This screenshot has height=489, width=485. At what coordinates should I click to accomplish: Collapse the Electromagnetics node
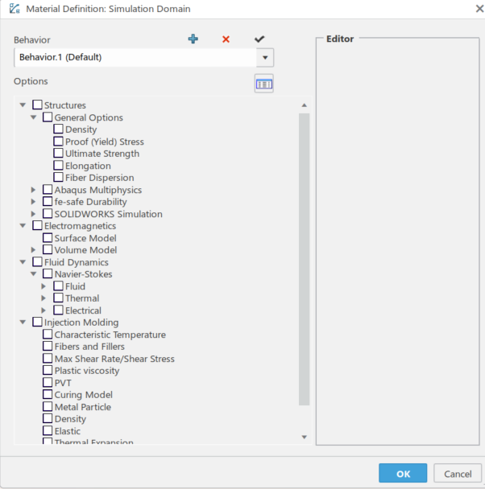tap(23, 226)
